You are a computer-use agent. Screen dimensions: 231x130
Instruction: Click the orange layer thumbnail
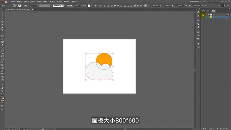click(211, 17)
